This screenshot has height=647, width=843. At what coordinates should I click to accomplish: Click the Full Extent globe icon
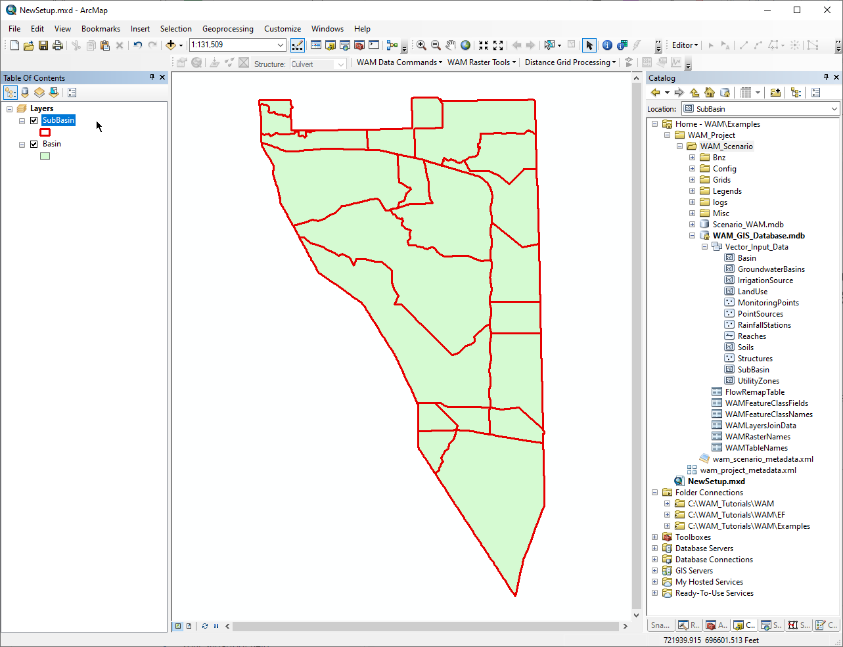[x=465, y=45]
